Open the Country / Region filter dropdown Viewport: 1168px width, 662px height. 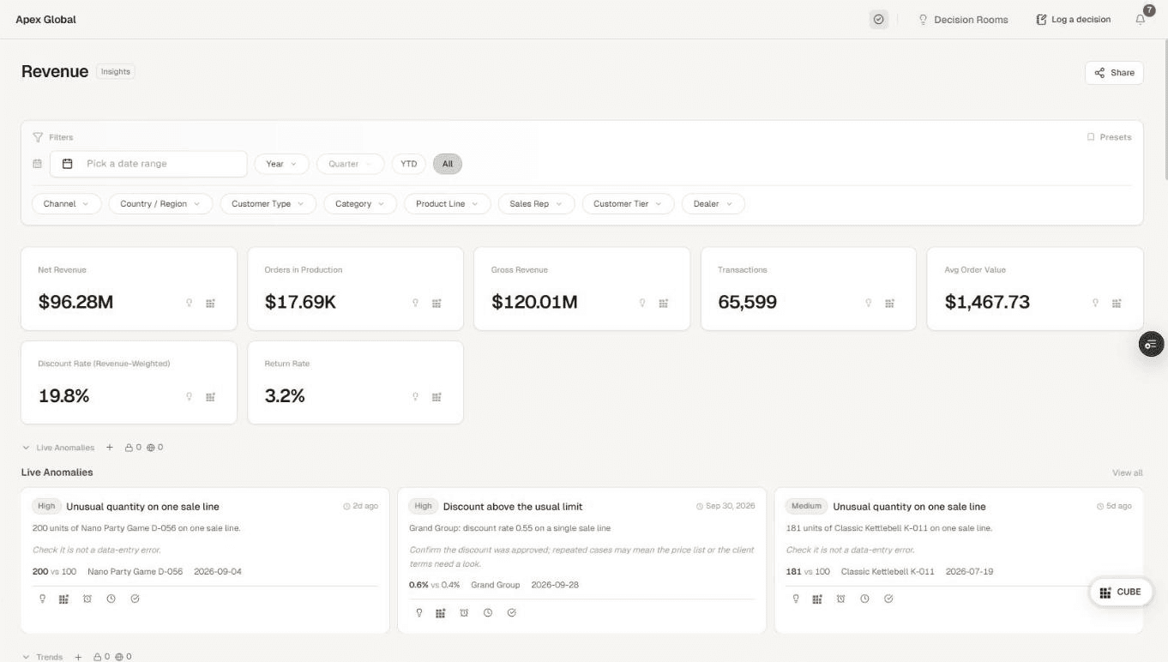click(160, 204)
